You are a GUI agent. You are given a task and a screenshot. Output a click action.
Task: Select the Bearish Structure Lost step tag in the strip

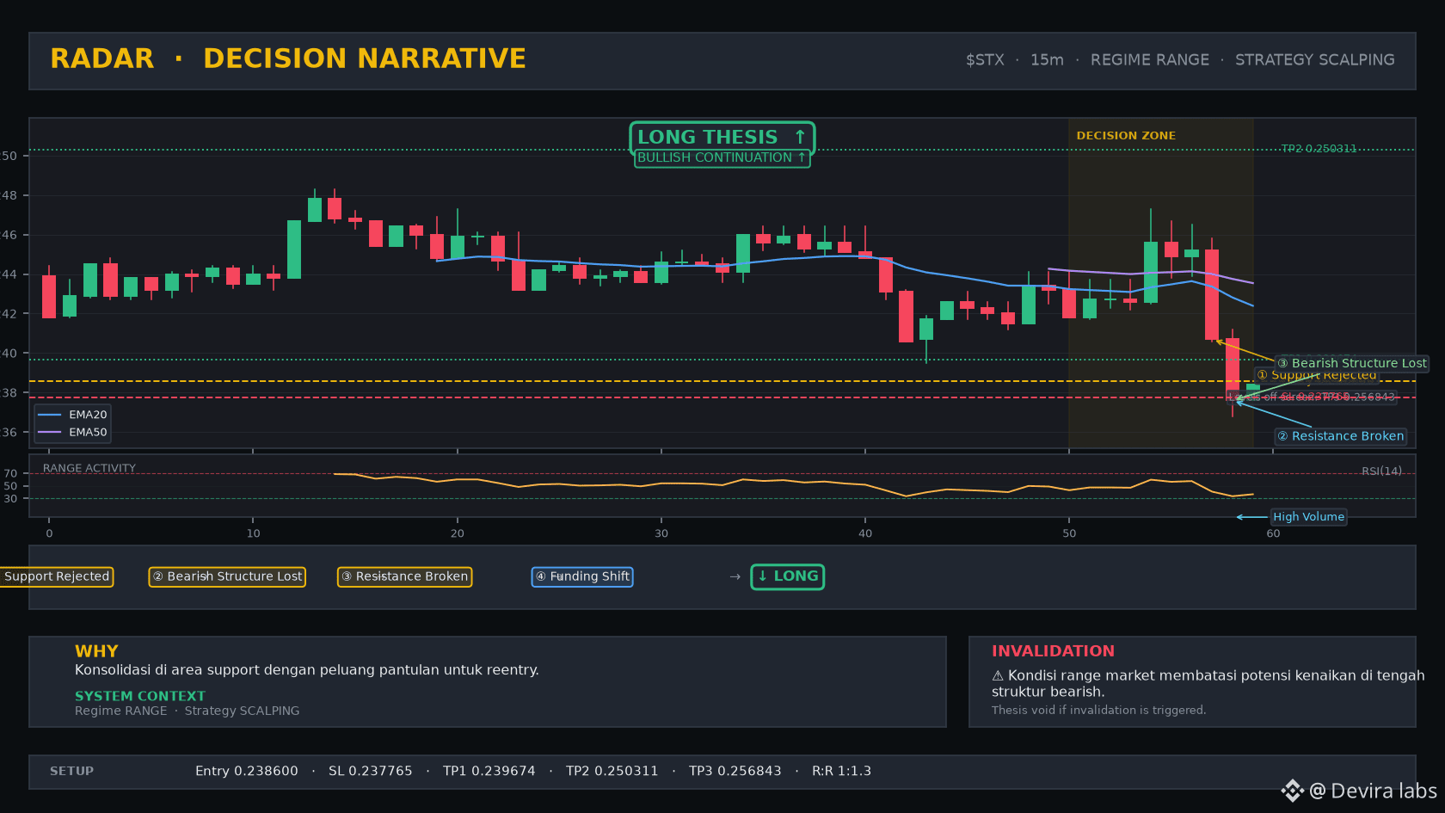tap(227, 576)
